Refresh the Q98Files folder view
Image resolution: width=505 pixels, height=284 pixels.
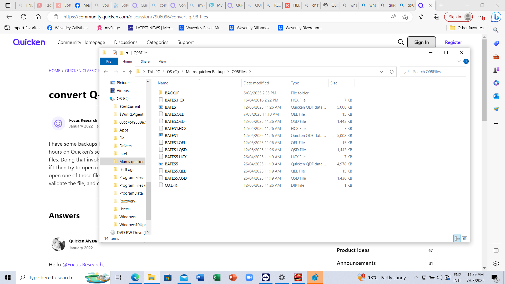tap(391, 72)
